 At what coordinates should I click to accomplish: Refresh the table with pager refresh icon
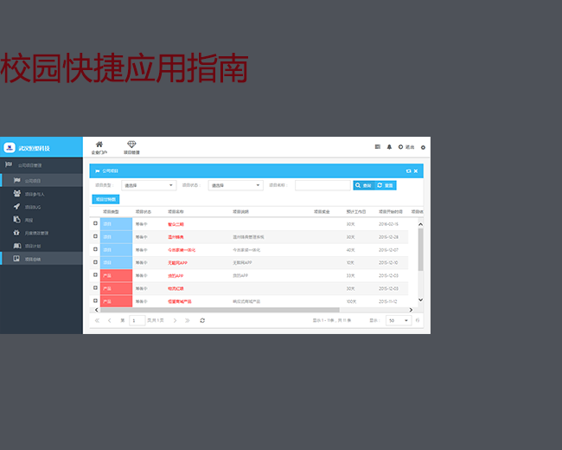pyautogui.click(x=202, y=320)
